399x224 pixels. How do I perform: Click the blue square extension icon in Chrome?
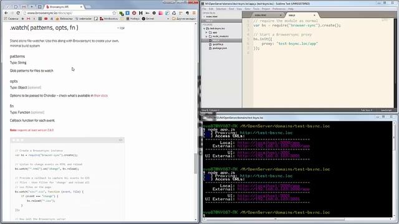coord(127,13)
